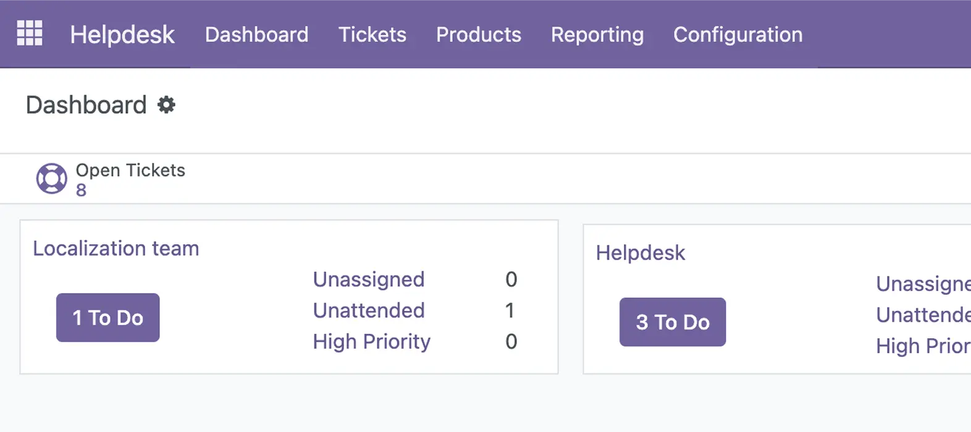Screen dimensions: 971x432
Task: Click High Priority in Localization team card
Action: point(371,342)
